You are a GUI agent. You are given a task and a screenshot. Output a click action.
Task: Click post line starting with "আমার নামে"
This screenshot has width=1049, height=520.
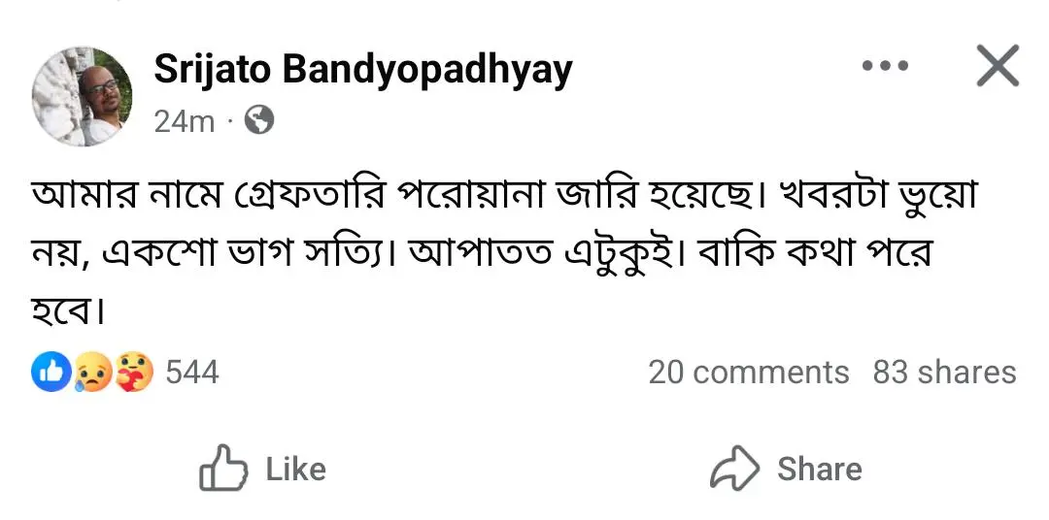click(503, 197)
